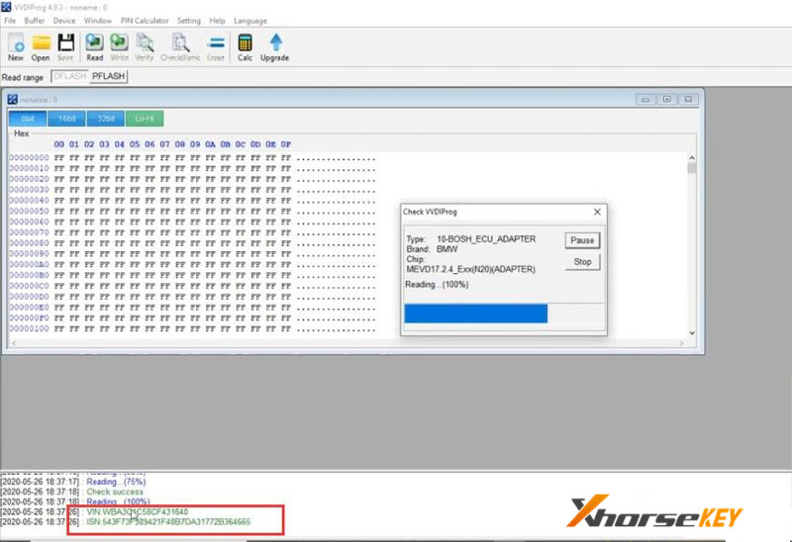Viewport: 792px width, 542px height.
Task: Open the Device menu
Action: coord(64,21)
